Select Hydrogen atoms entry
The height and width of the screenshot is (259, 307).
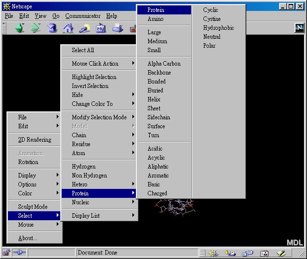coord(99,167)
